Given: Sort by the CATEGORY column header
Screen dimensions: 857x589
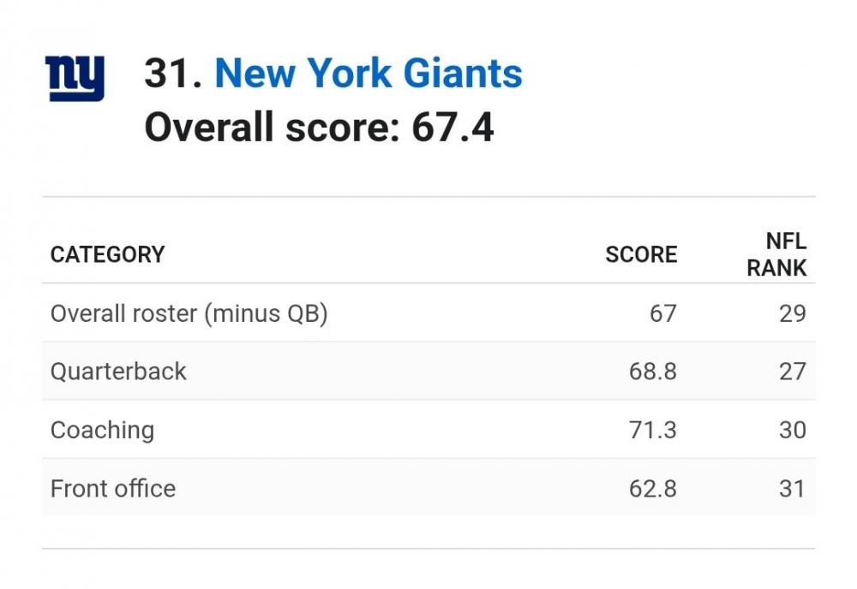Looking at the screenshot, I should 107,254.
